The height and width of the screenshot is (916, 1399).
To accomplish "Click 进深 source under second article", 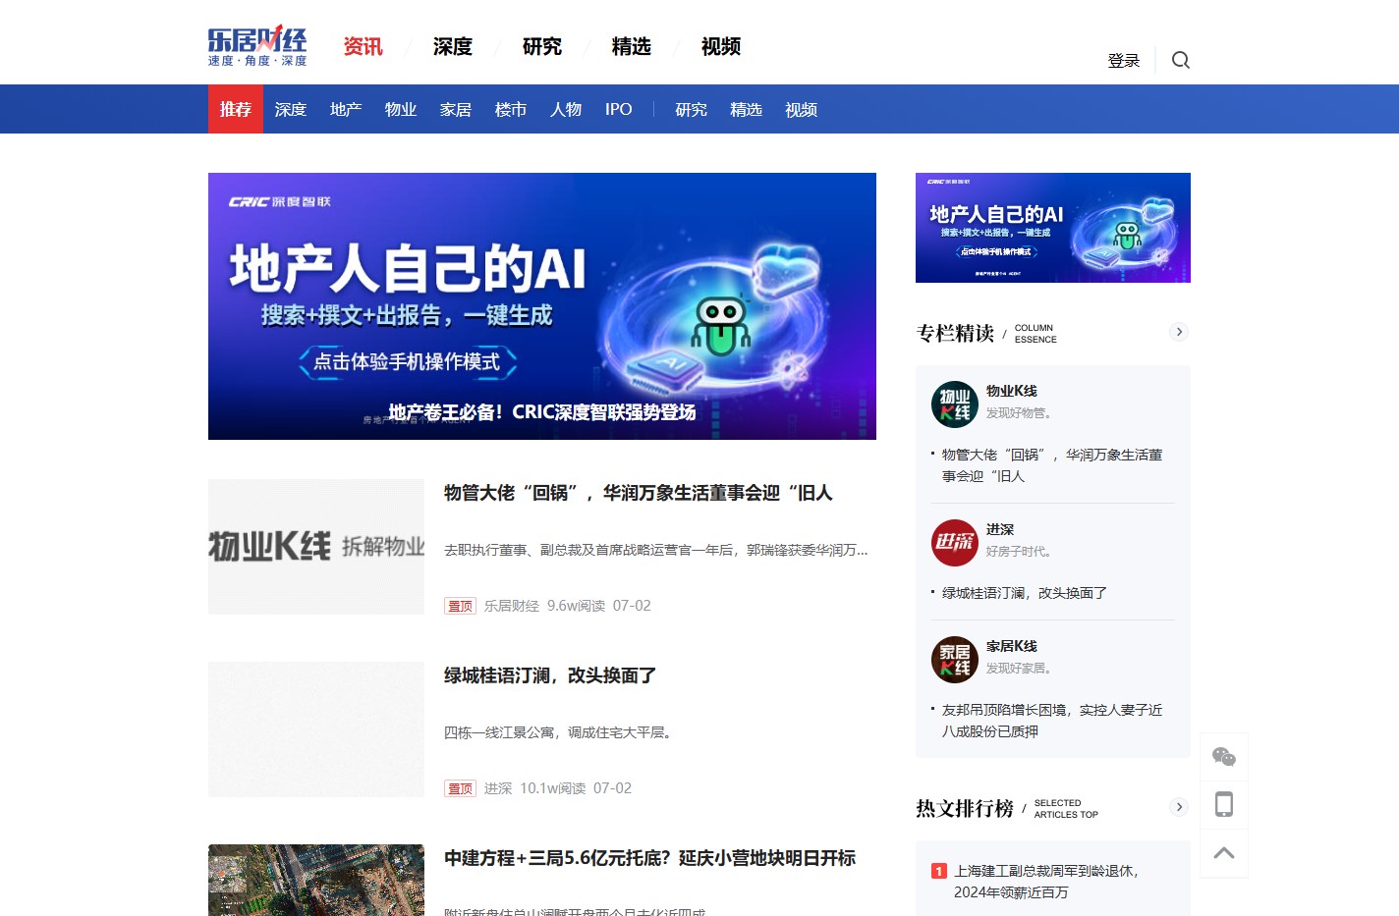I will pyautogui.click(x=498, y=788).
